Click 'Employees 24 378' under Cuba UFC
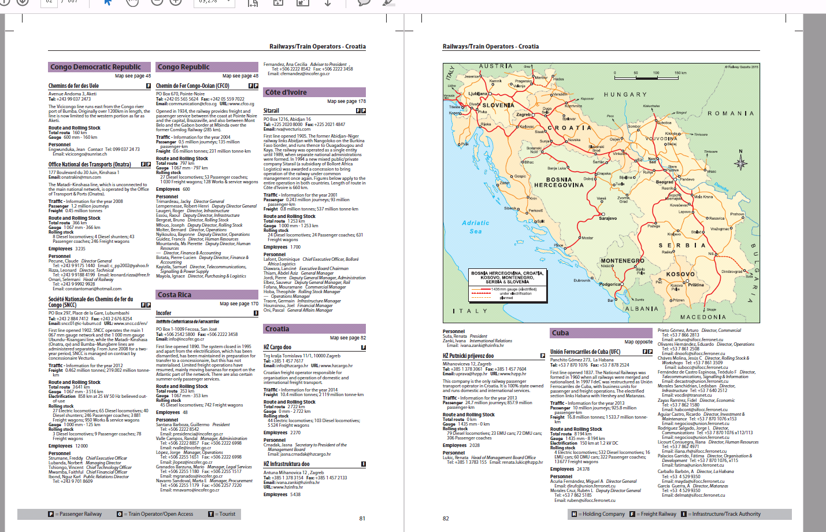 pos(570,469)
